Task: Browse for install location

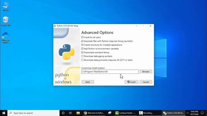Action: 146,72
